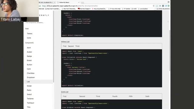Open the Textinput component page

point(30,103)
